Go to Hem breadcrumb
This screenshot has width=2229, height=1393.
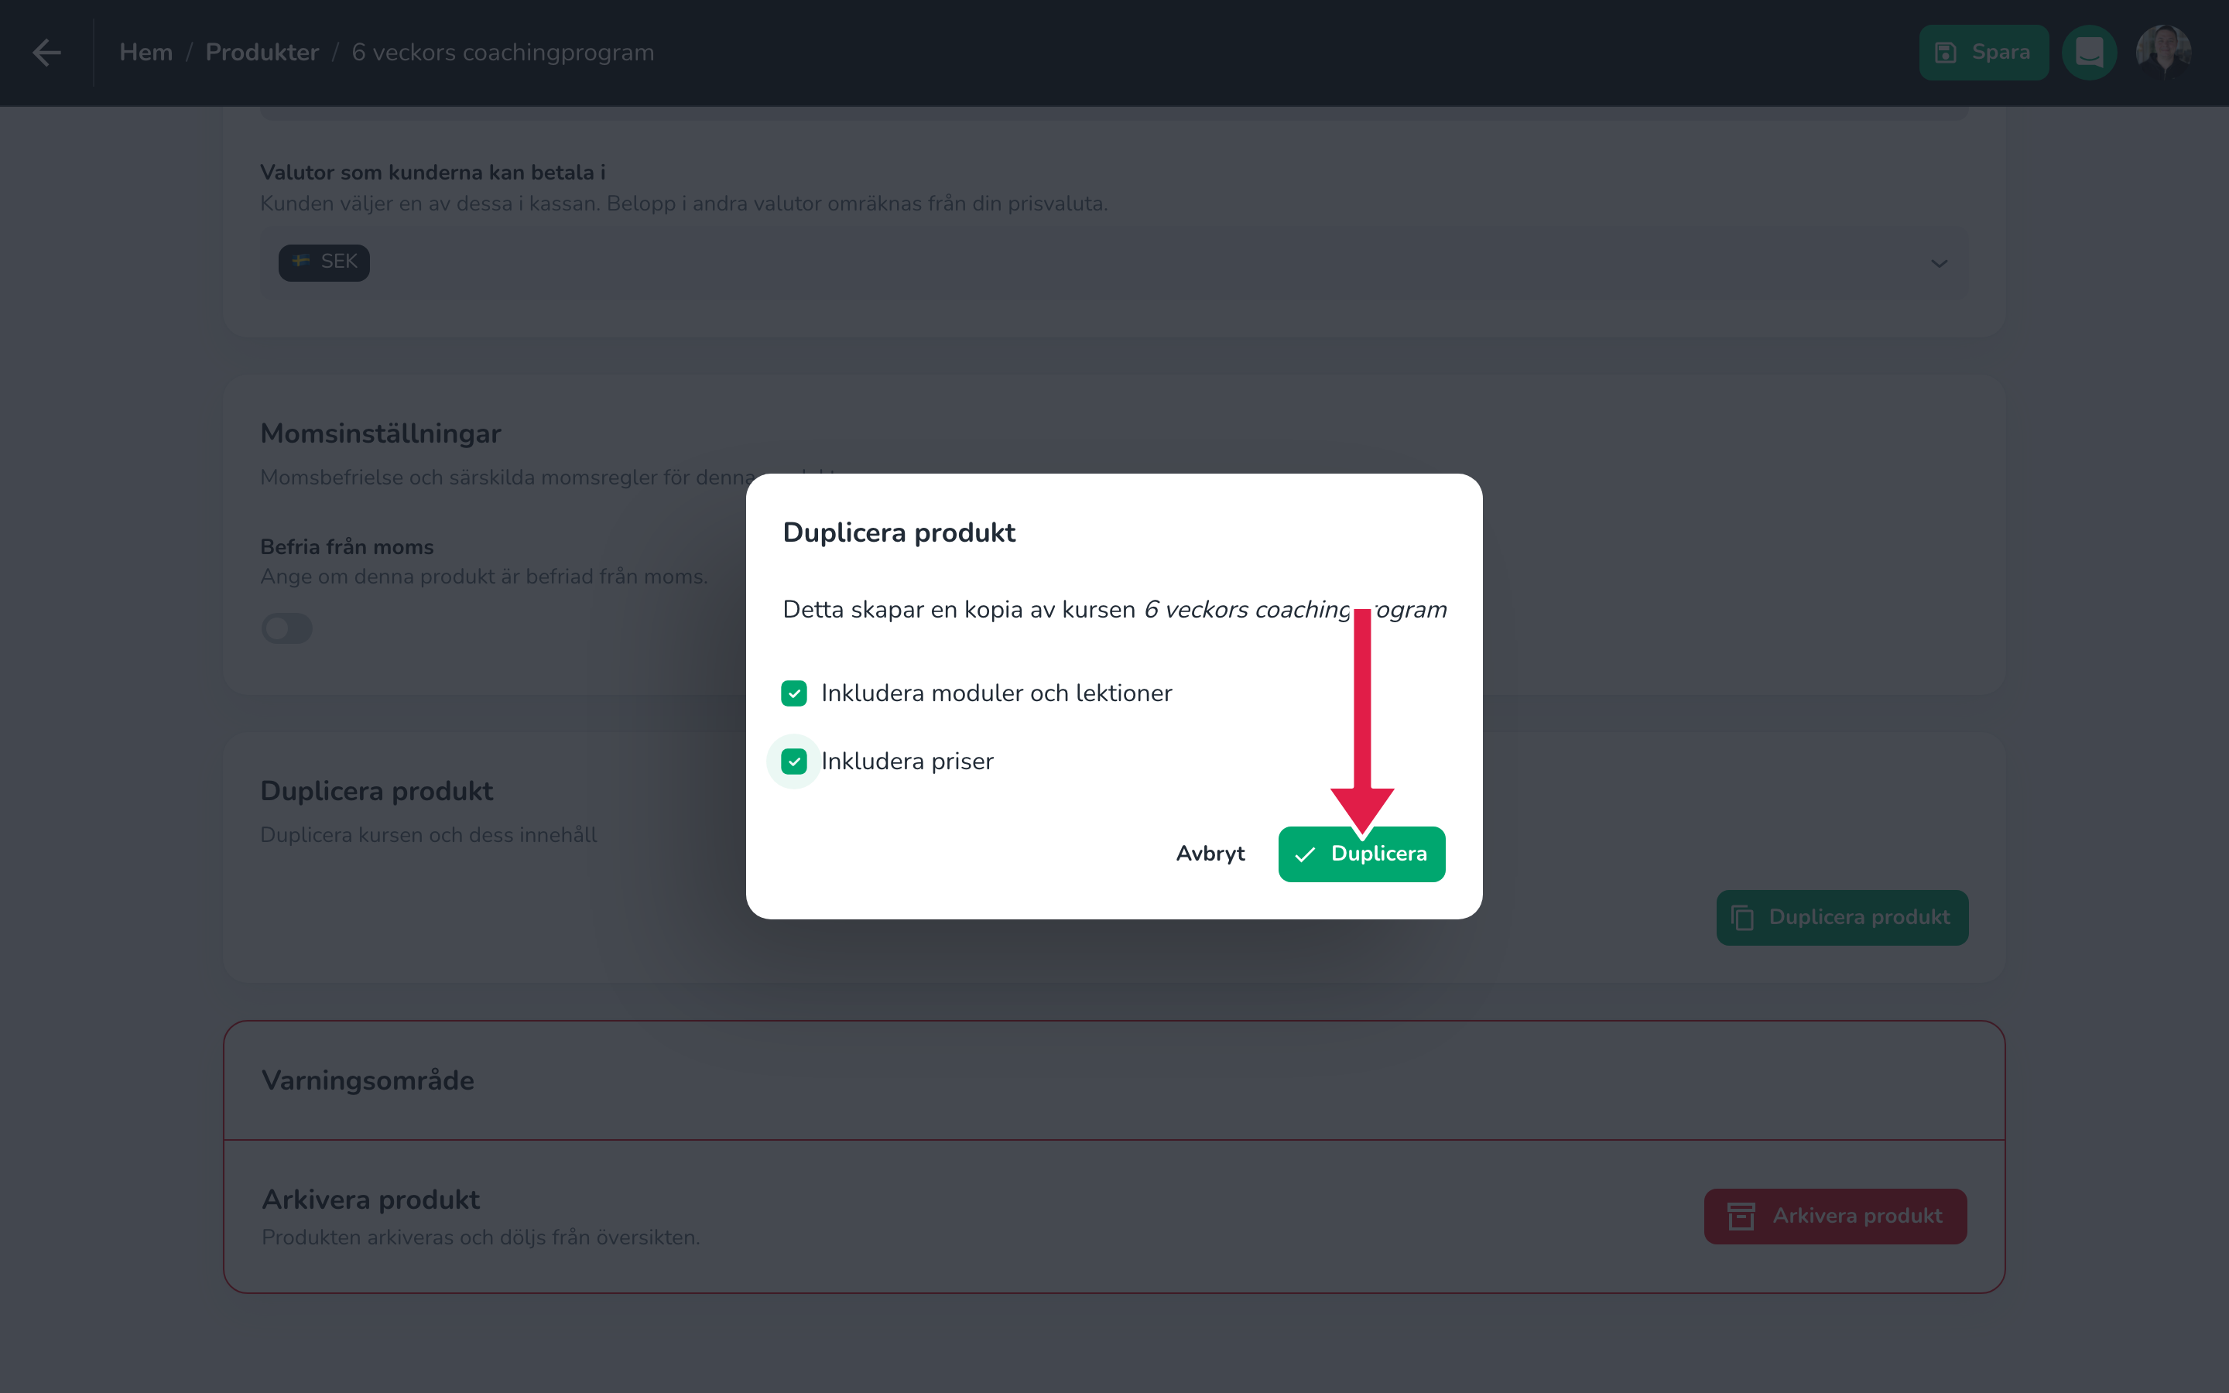[x=146, y=53]
